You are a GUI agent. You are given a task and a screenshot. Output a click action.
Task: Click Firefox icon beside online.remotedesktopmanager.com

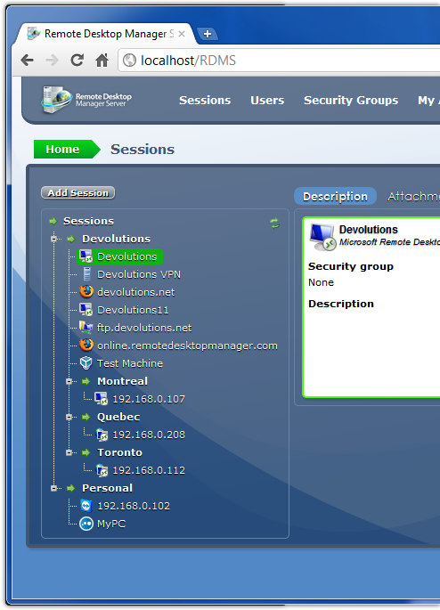click(86, 345)
